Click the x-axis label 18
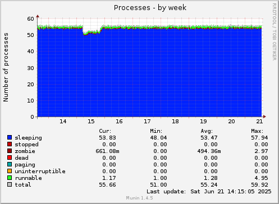Image resolution: width=279 pixels, height=204 pixels. point(175,122)
